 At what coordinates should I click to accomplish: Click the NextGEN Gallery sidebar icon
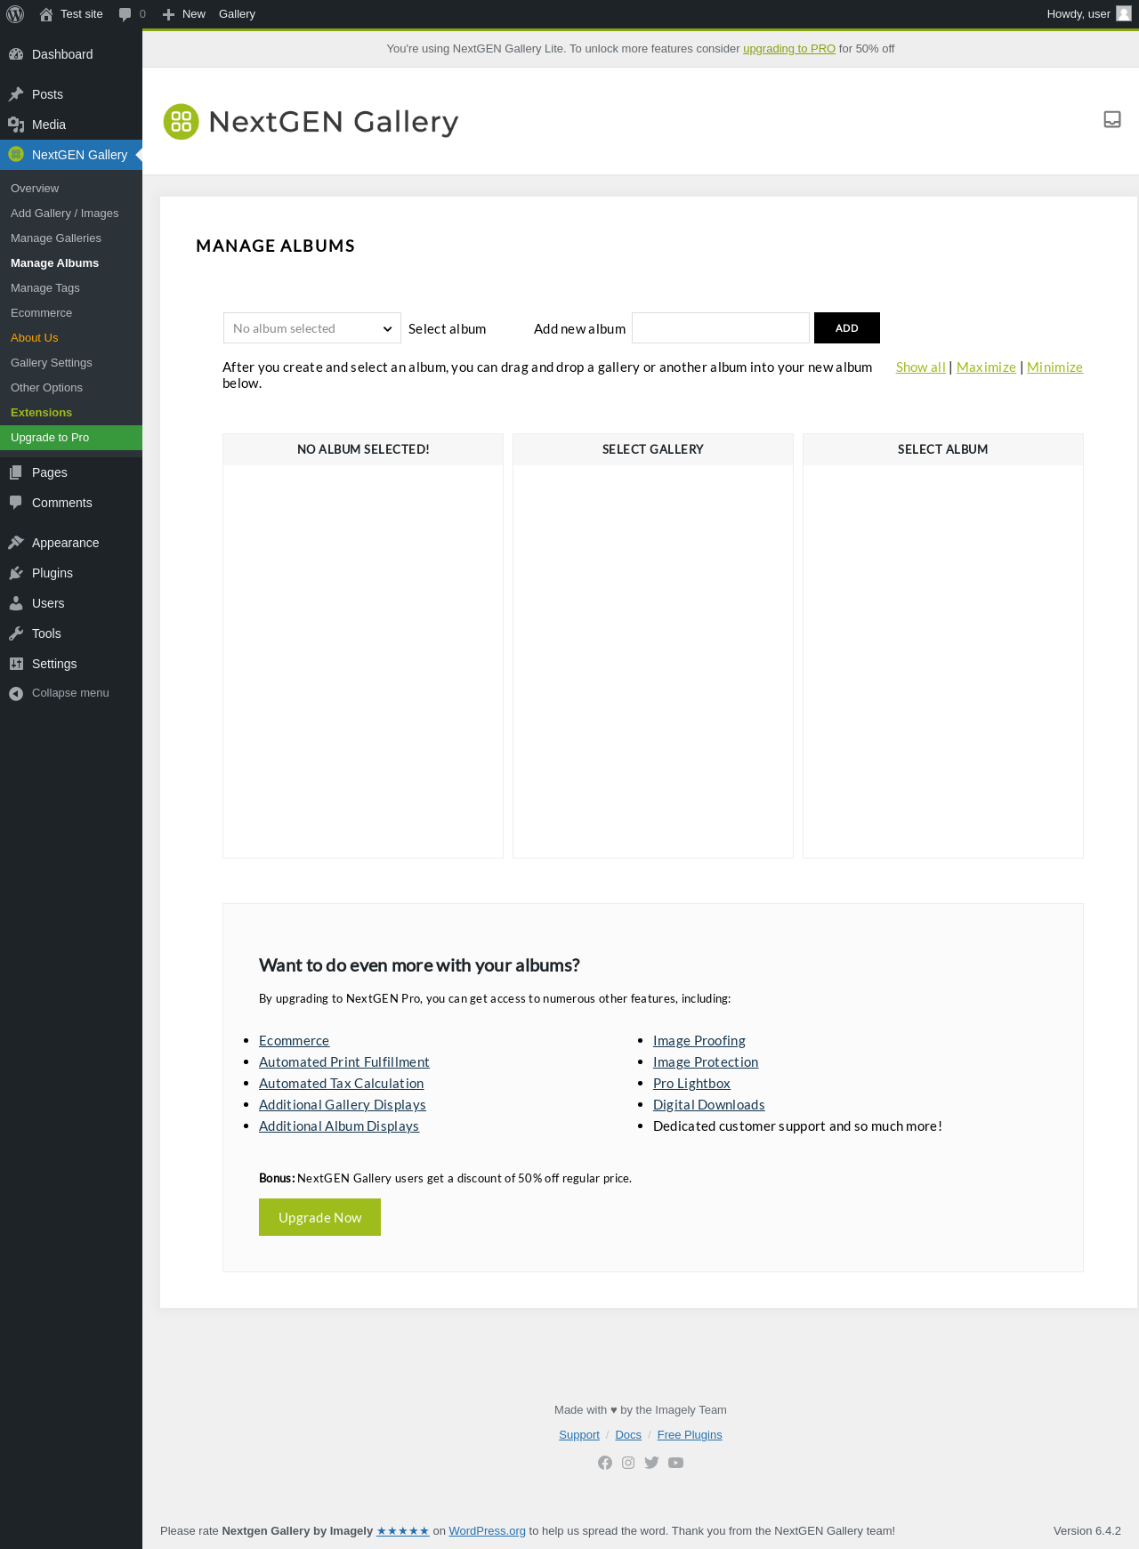pyautogui.click(x=16, y=155)
